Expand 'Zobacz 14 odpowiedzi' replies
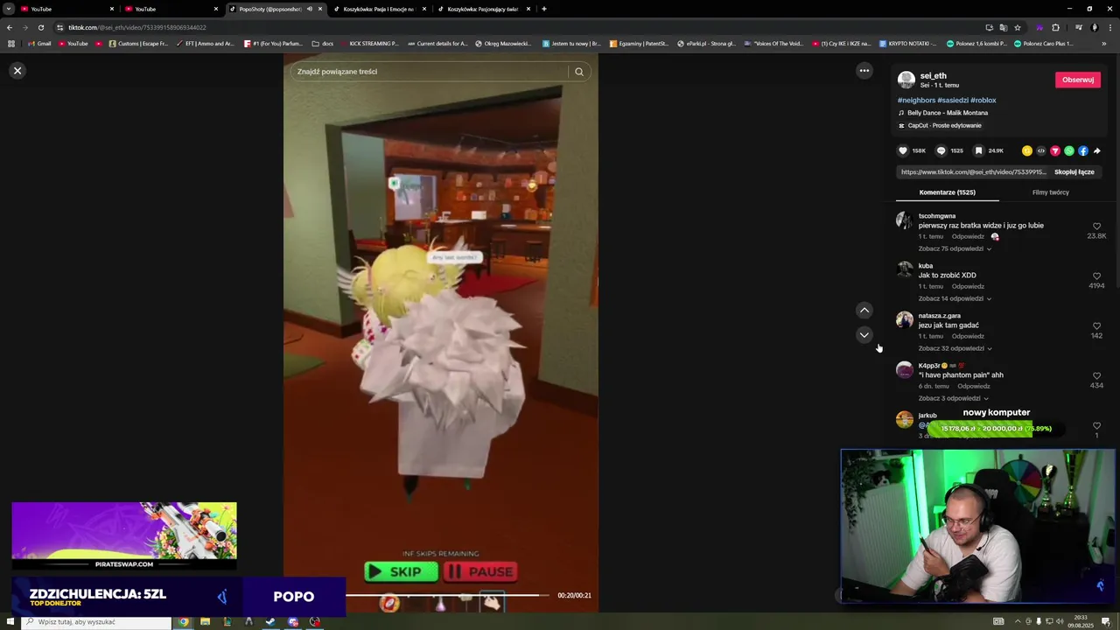 click(x=955, y=298)
